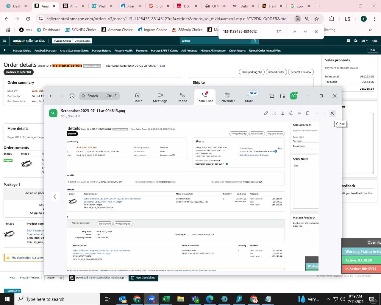381x305 pixels.
Task: Show hidden system tray icons
Action: [328, 299]
